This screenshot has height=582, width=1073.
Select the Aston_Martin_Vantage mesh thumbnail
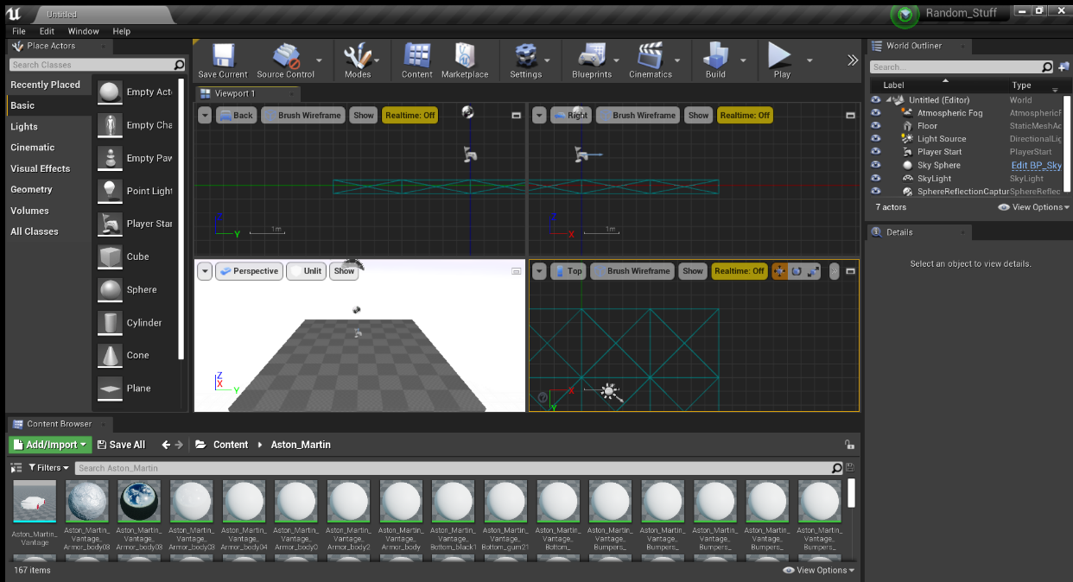pos(35,503)
